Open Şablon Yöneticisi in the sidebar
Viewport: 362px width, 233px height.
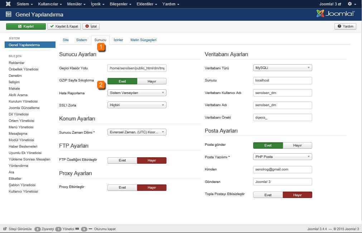pyautogui.click(x=22, y=185)
